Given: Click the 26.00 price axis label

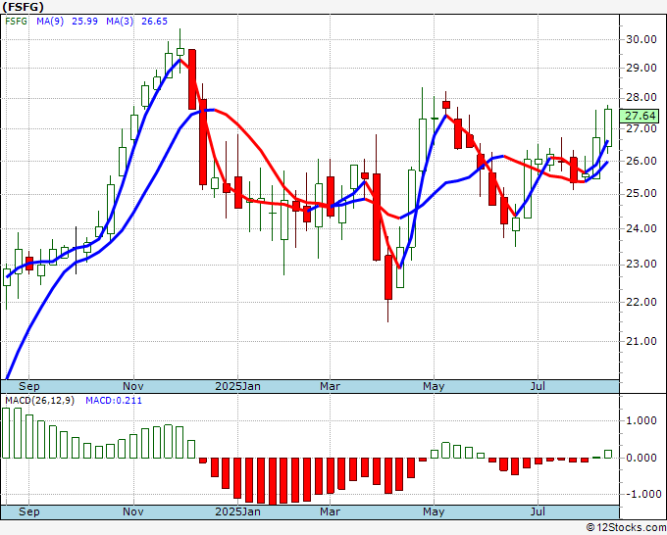Looking at the screenshot, I should (x=641, y=161).
